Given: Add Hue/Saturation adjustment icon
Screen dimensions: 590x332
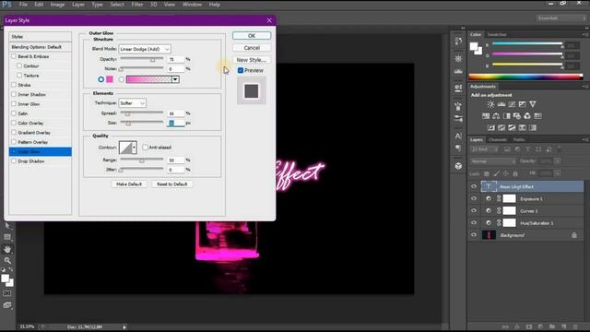Looking at the screenshot, I should click(x=486, y=116).
